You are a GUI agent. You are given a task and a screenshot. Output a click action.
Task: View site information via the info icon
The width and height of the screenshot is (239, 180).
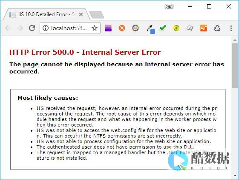[x=46, y=28]
